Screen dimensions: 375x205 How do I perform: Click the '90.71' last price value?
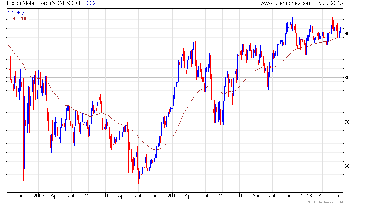point(74,3)
